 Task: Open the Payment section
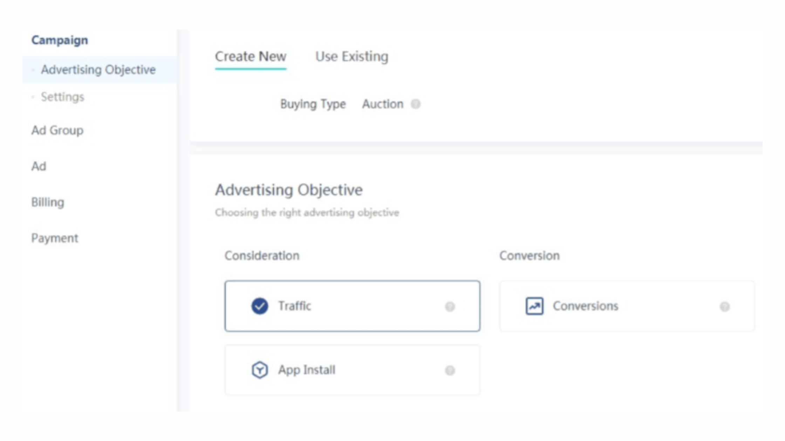55,238
